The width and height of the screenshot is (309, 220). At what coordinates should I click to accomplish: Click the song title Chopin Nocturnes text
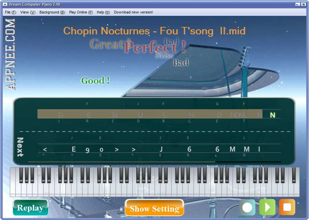(x=154, y=31)
